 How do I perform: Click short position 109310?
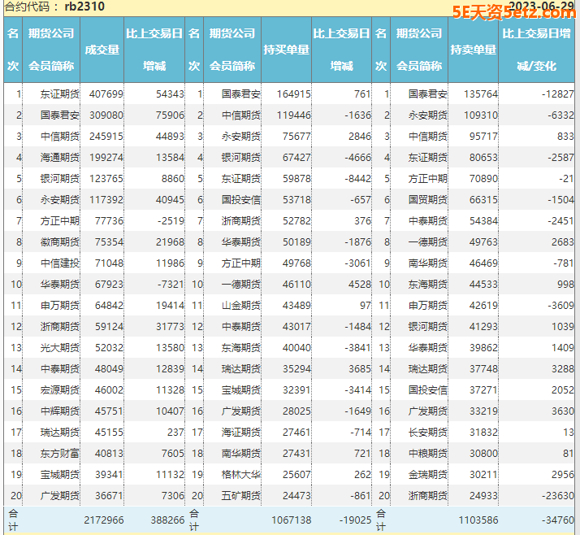coord(481,115)
